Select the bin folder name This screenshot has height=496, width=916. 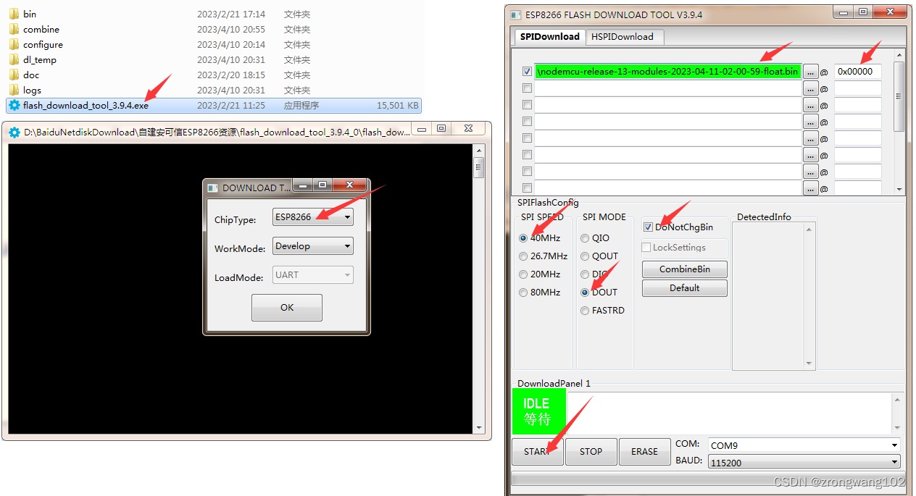[x=30, y=14]
